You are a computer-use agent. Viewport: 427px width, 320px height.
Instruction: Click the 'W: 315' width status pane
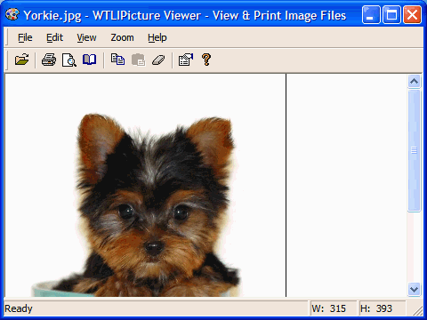point(333,308)
